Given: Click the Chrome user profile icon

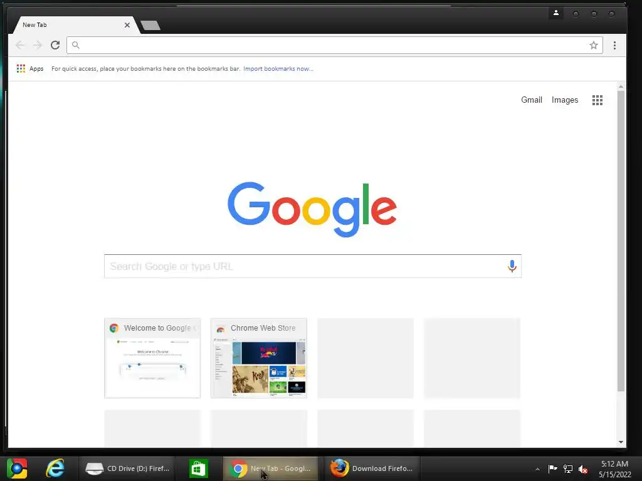Looking at the screenshot, I should click(x=556, y=13).
